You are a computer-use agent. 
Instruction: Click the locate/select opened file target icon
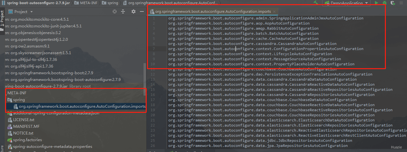115,11
